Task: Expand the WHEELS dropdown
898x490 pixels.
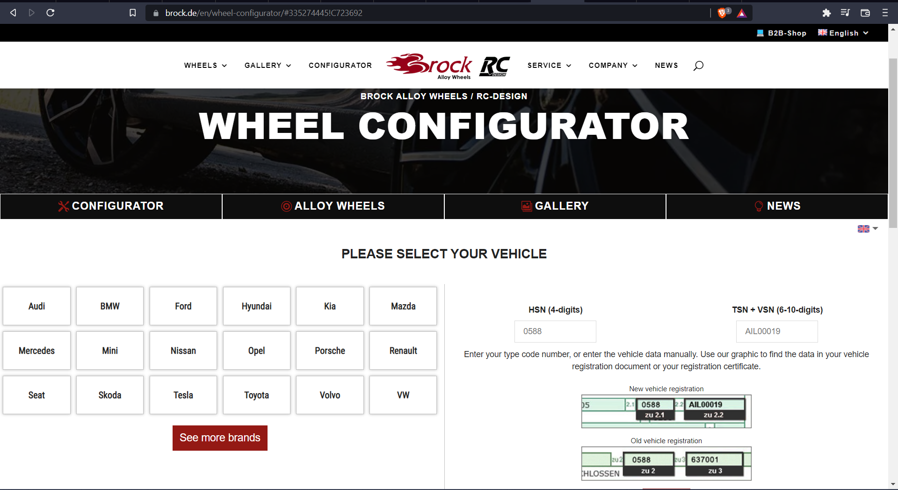Action: pos(205,66)
